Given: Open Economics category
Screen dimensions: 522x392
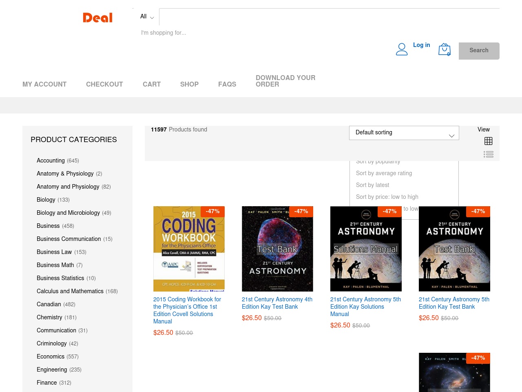Looking at the screenshot, I should (x=51, y=356).
